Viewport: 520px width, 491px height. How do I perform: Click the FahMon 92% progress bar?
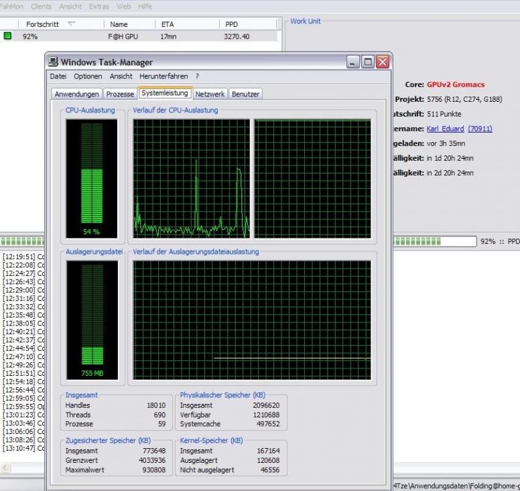(x=434, y=241)
